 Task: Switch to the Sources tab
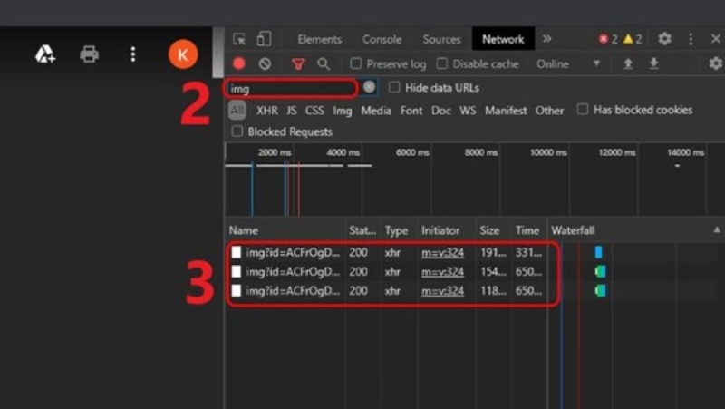tap(441, 39)
